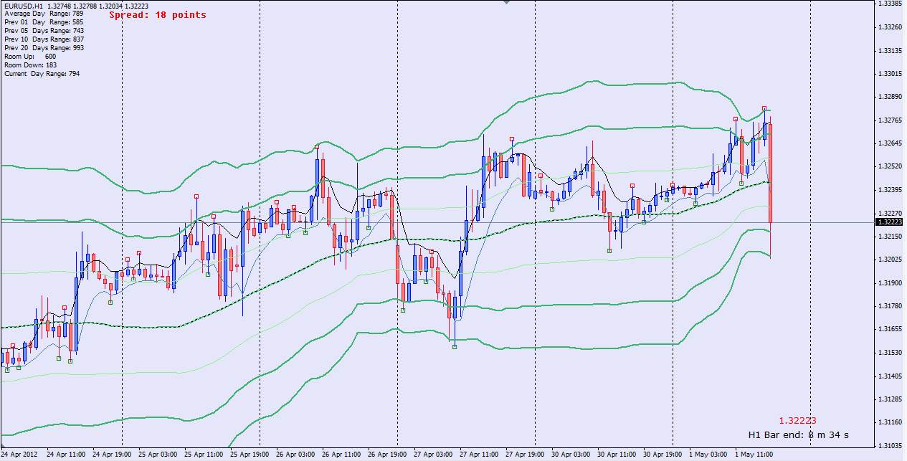
Task: Click the '30 Apr 03:00' time label
Action: [x=571, y=455]
